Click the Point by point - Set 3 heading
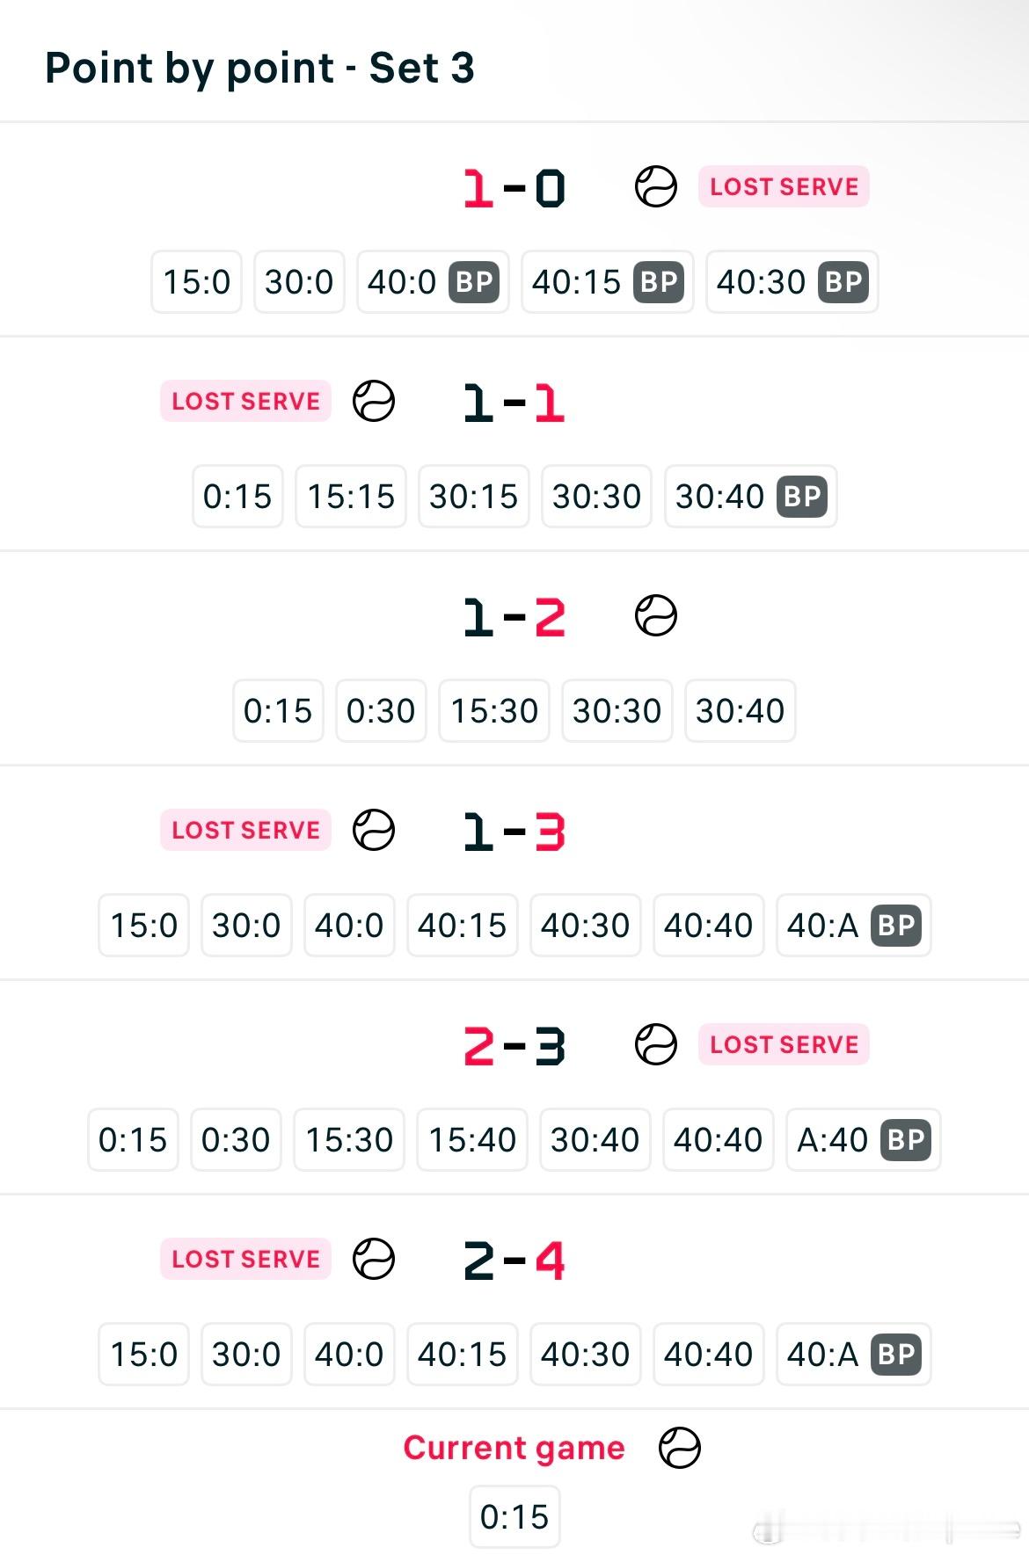This screenshot has width=1029, height=1555. pyautogui.click(x=259, y=68)
